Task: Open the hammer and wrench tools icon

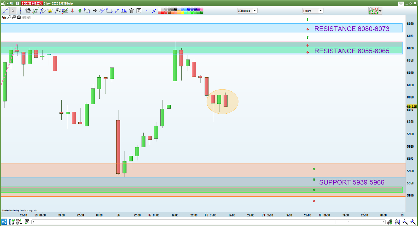Action: (x=28, y=11)
